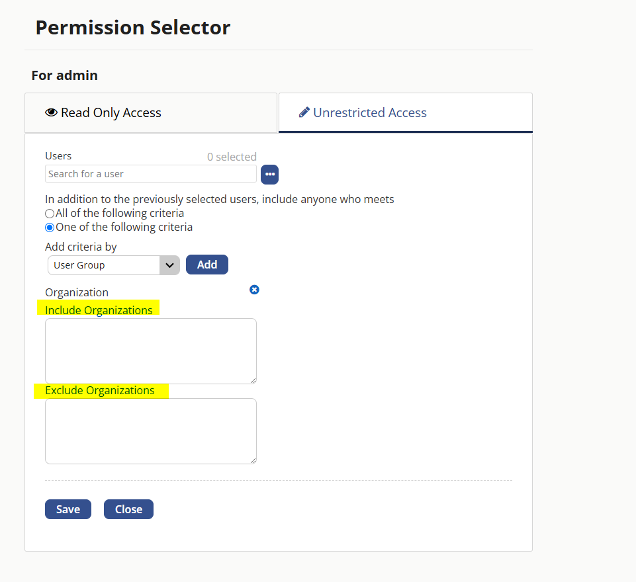Focus the "Search for a user" field
Viewport: 636px width, 582px height.
(x=151, y=174)
